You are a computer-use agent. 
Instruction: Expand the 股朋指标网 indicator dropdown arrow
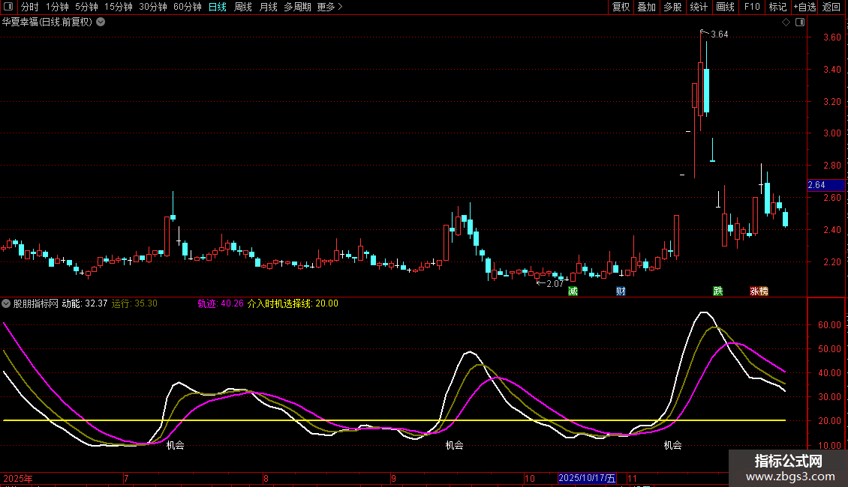click(x=7, y=303)
